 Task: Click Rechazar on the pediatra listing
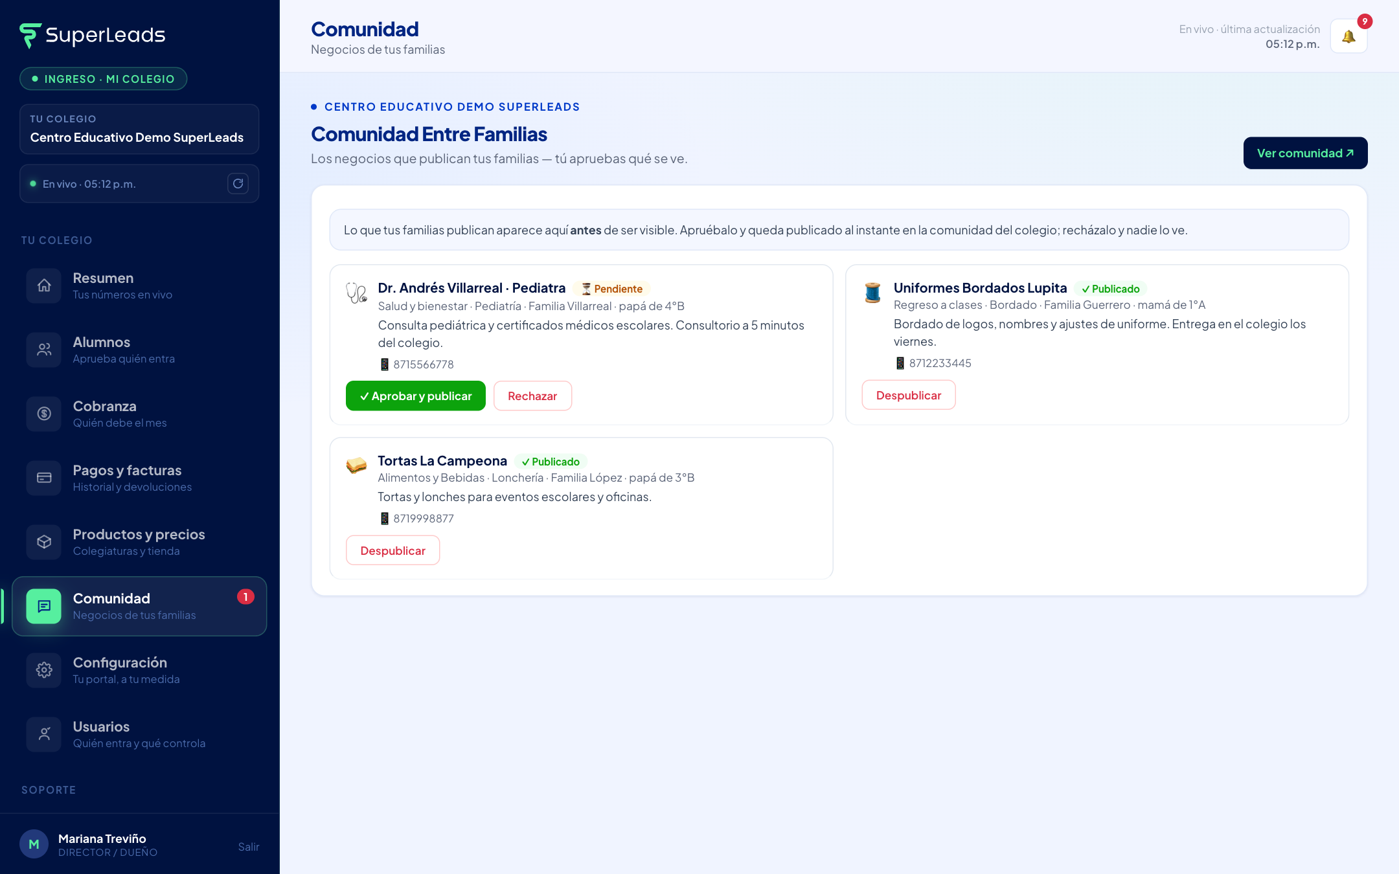click(532, 396)
